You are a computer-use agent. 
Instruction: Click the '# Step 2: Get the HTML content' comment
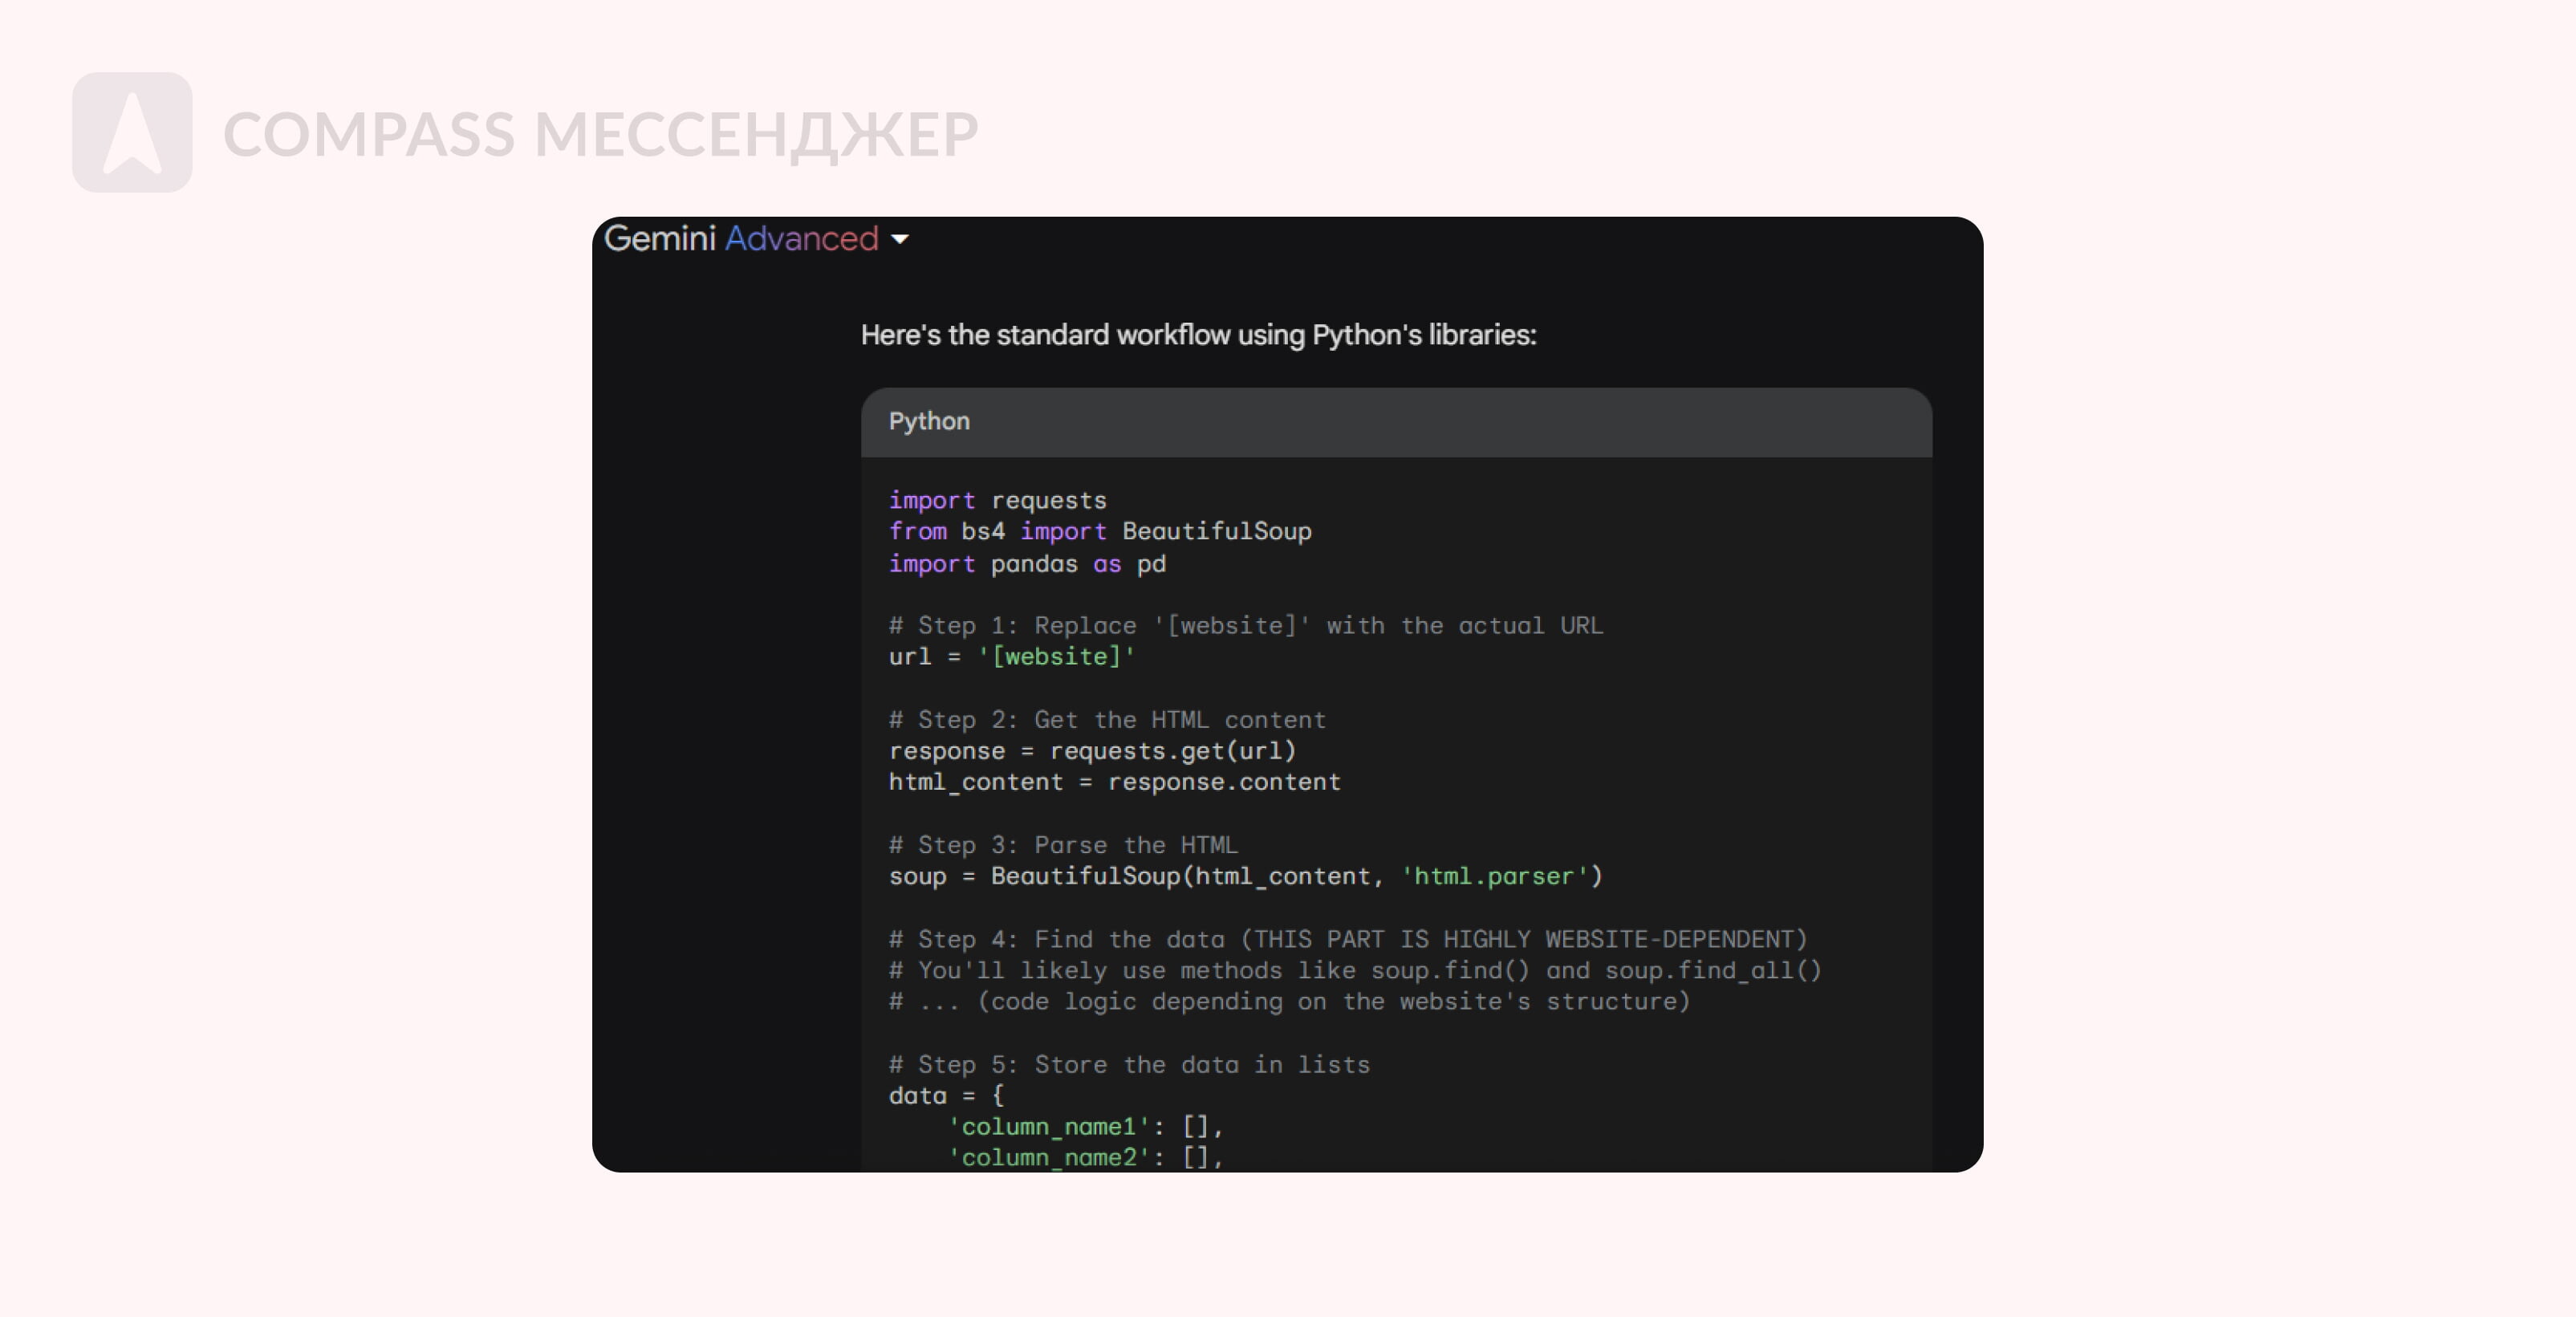tap(1107, 719)
